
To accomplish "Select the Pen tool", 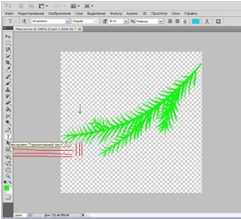I will pyautogui.click(x=8, y=130).
